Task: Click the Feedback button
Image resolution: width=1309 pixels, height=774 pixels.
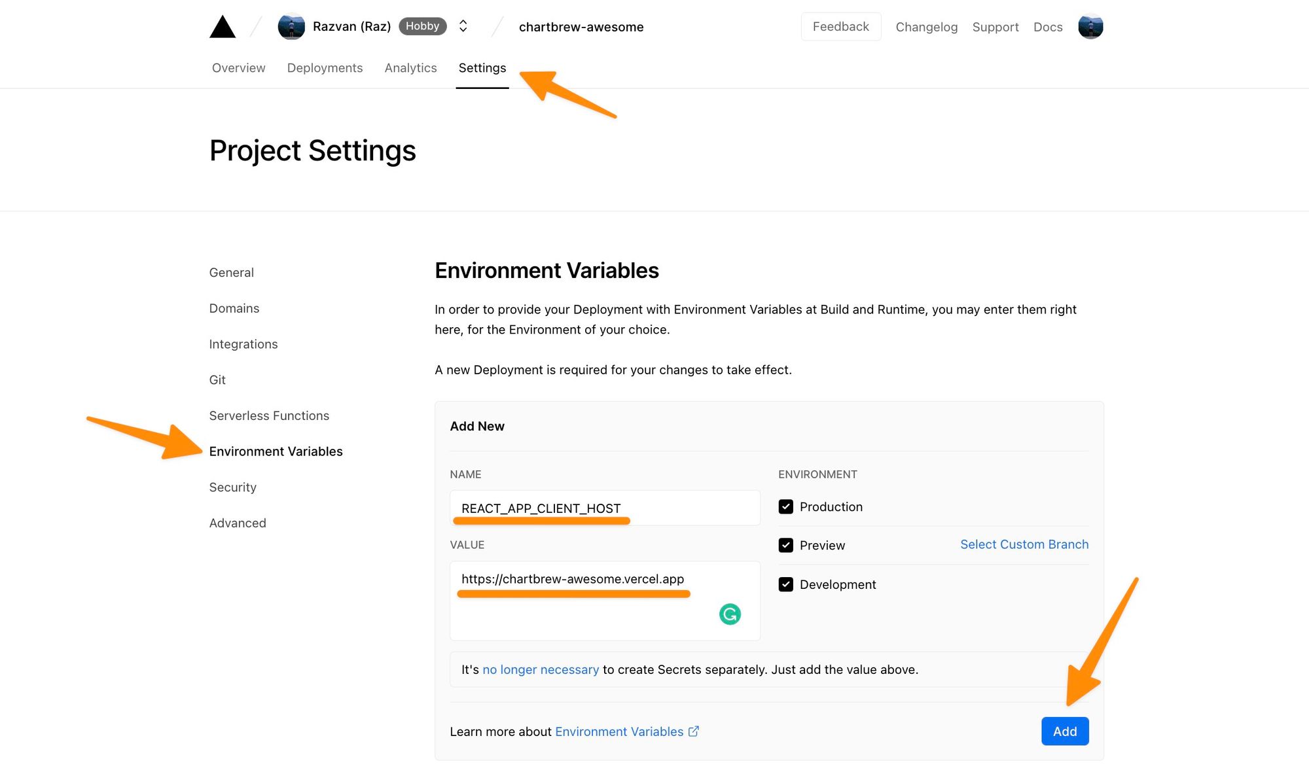Action: (840, 27)
